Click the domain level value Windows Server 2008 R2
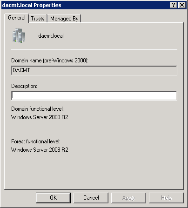The image size is (188, 208). point(40,117)
